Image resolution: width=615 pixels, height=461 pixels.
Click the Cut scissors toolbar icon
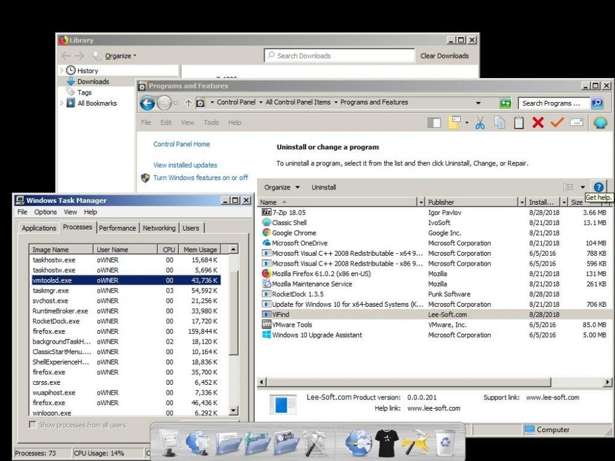click(480, 123)
